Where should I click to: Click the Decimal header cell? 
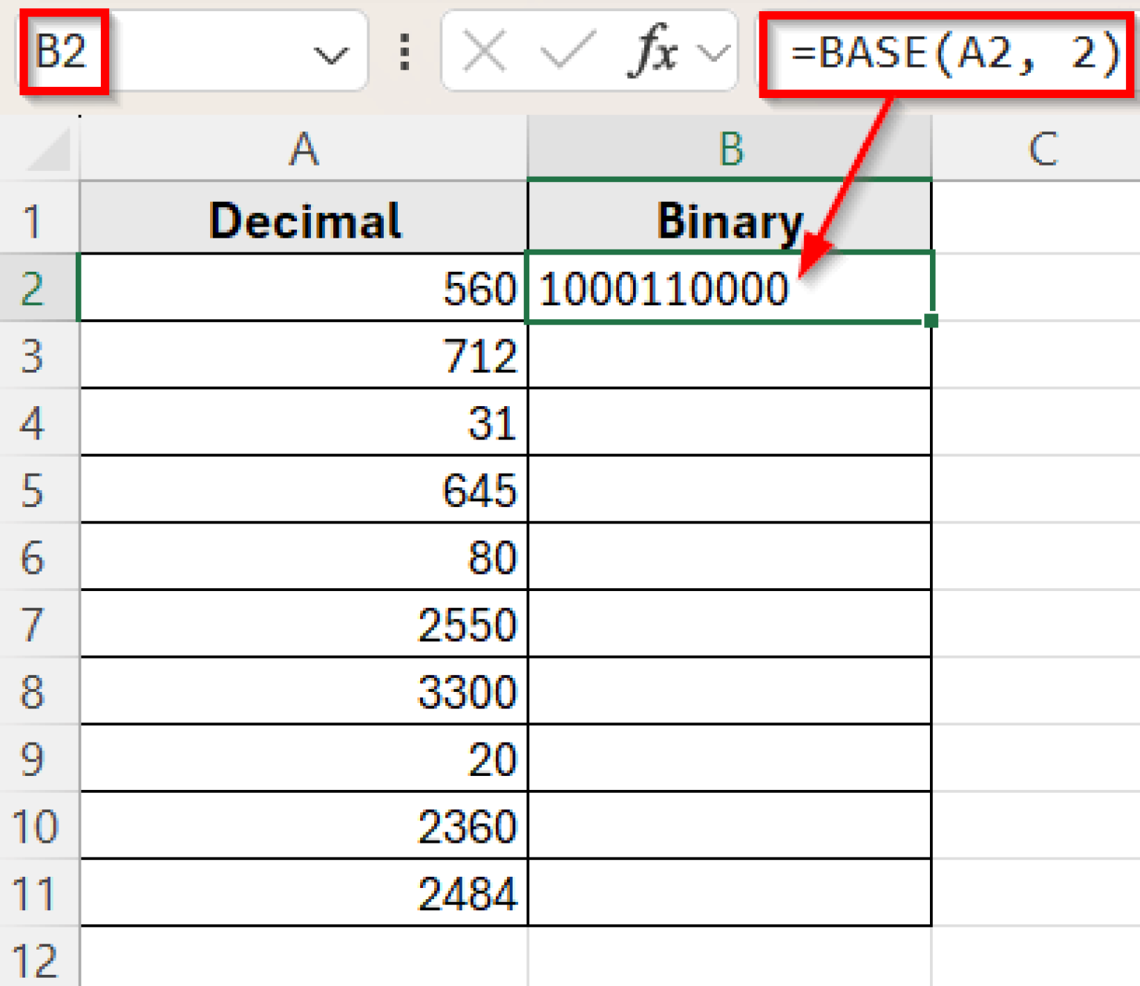pos(304,221)
